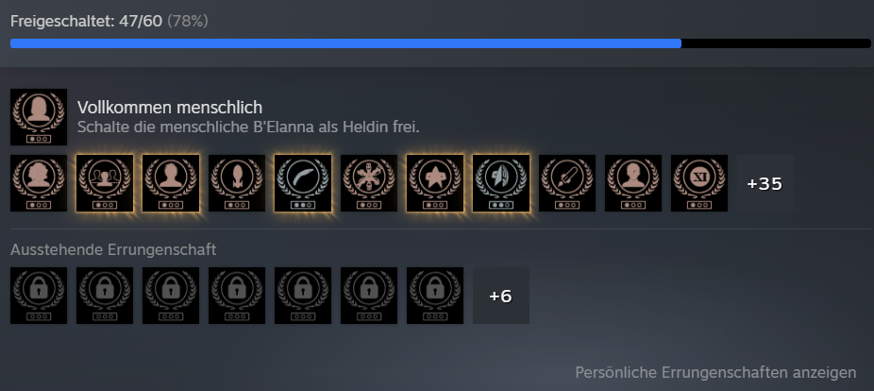Open the snowflake-shaped station achievement icon
The width and height of the screenshot is (874, 391).
369,183
